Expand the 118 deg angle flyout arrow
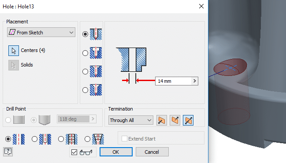 [x=93, y=119]
